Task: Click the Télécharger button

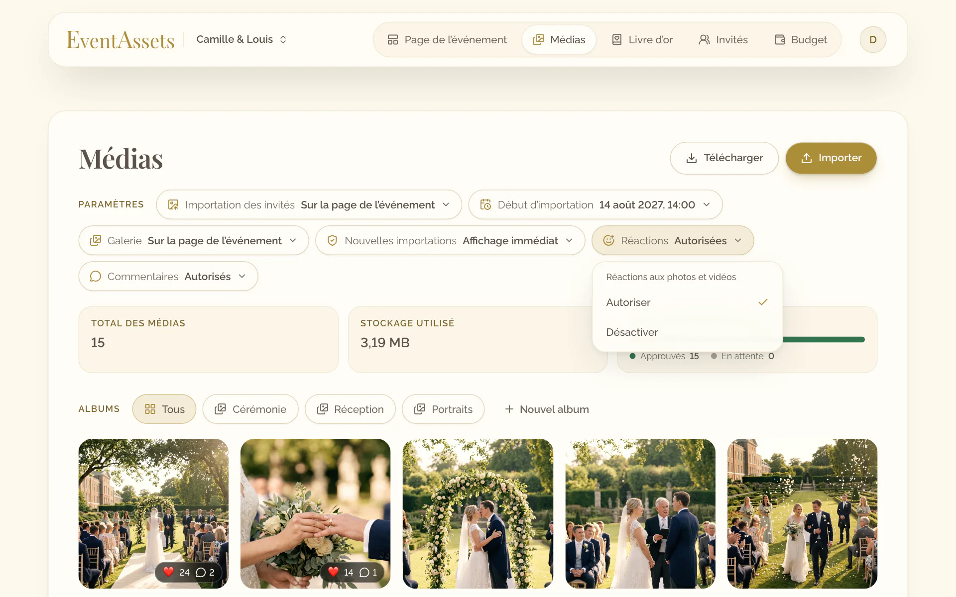Action: pyautogui.click(x=724, y=158)
